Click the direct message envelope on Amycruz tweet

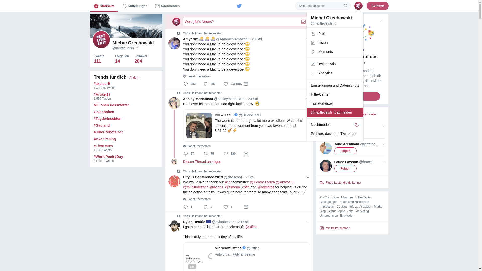[246, 84]
